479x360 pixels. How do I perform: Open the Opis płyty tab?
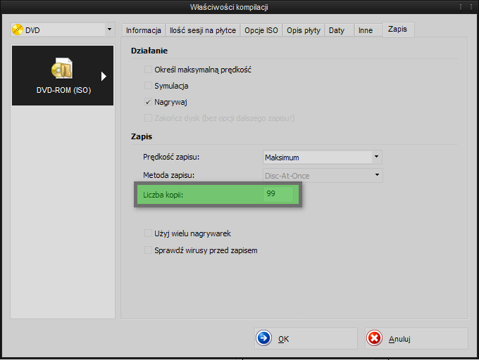click(304, 30)
